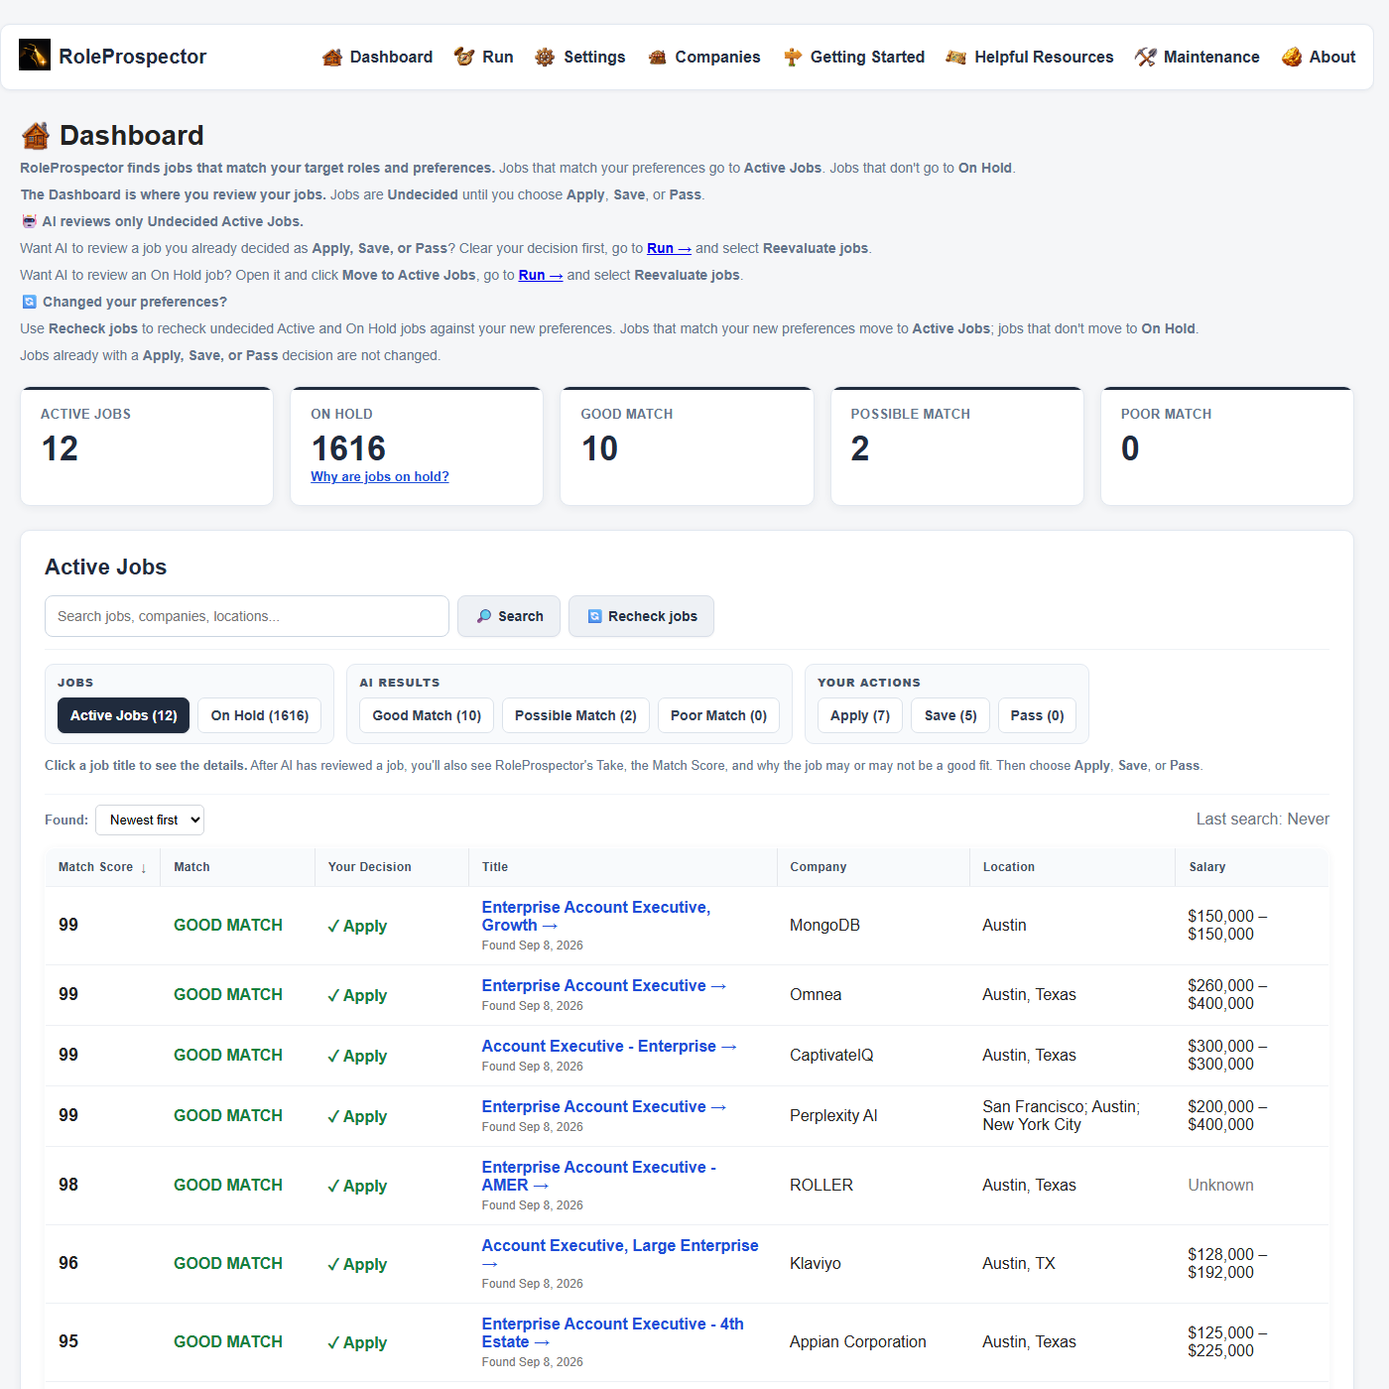Click the Search button

click(509, 616)
